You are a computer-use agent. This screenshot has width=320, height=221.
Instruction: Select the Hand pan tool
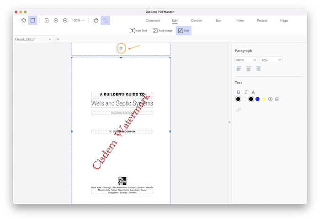pyautogui.click(x=96, y=21)
